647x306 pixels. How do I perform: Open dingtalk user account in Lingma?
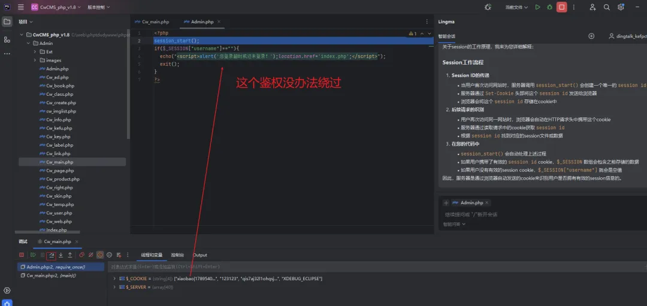627,37
